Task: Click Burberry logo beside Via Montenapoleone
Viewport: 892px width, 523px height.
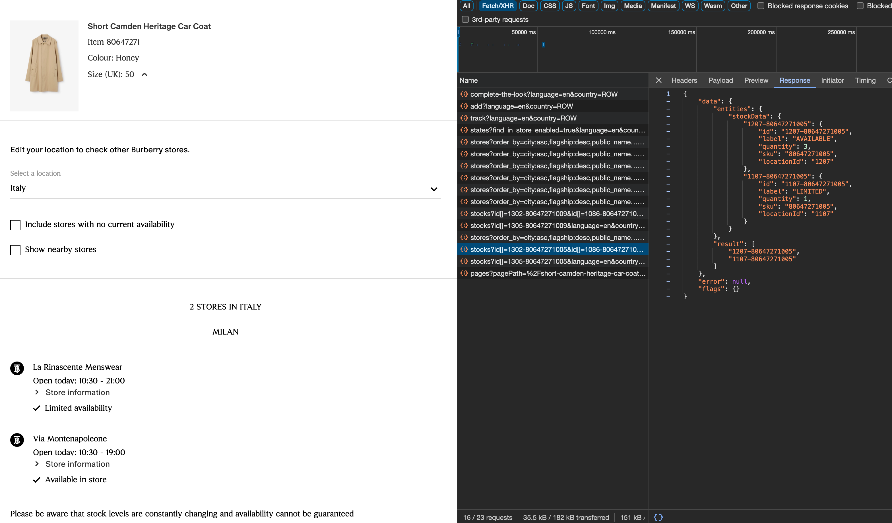Action: tap(17, 440)
